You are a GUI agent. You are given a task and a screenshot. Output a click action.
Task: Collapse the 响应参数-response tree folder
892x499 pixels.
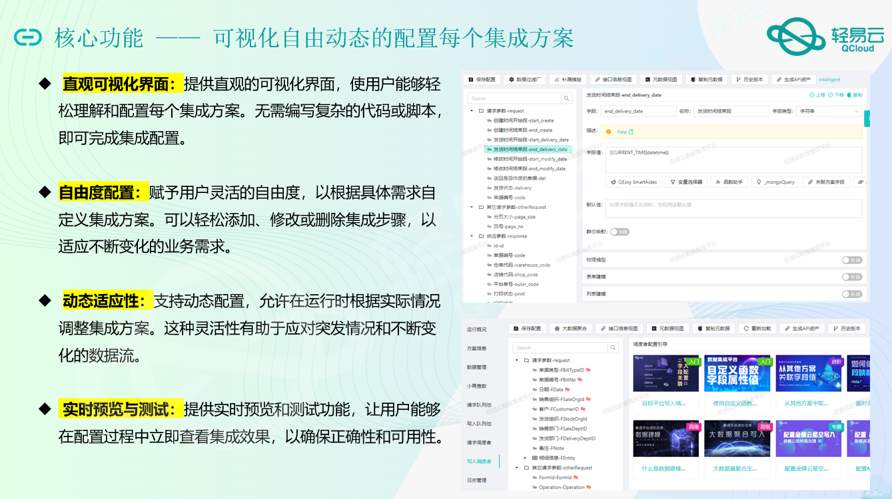point(472,236)
